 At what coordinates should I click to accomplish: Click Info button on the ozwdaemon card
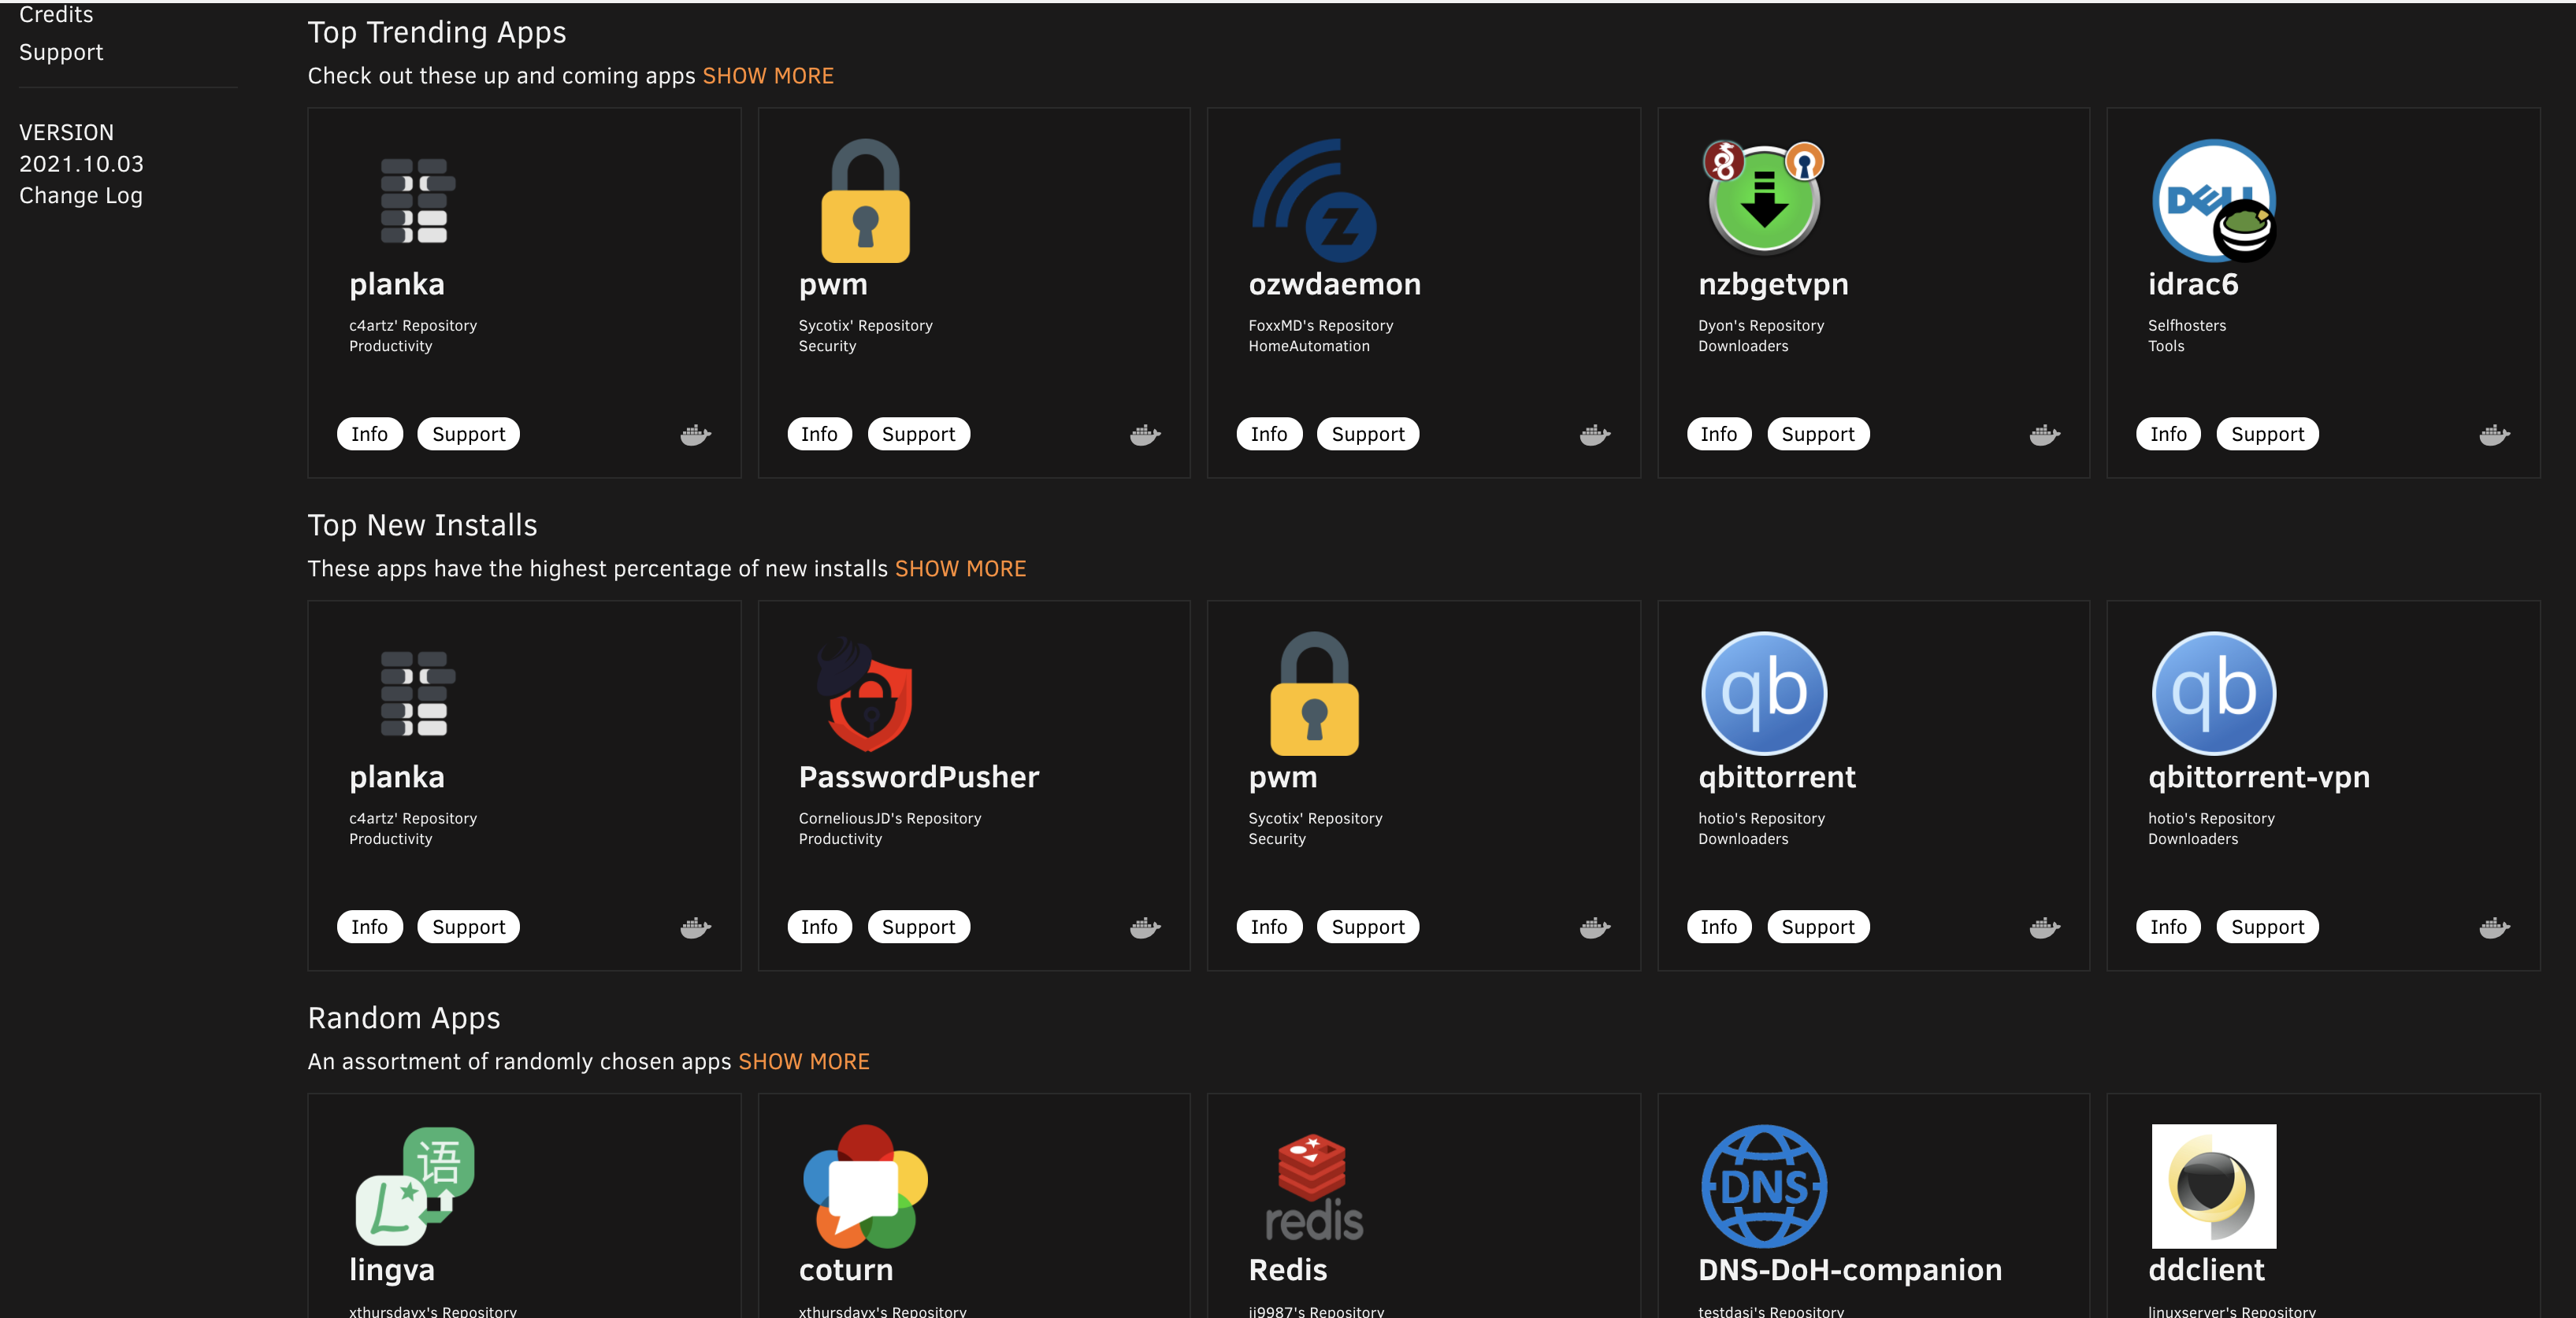(1268, 434)
